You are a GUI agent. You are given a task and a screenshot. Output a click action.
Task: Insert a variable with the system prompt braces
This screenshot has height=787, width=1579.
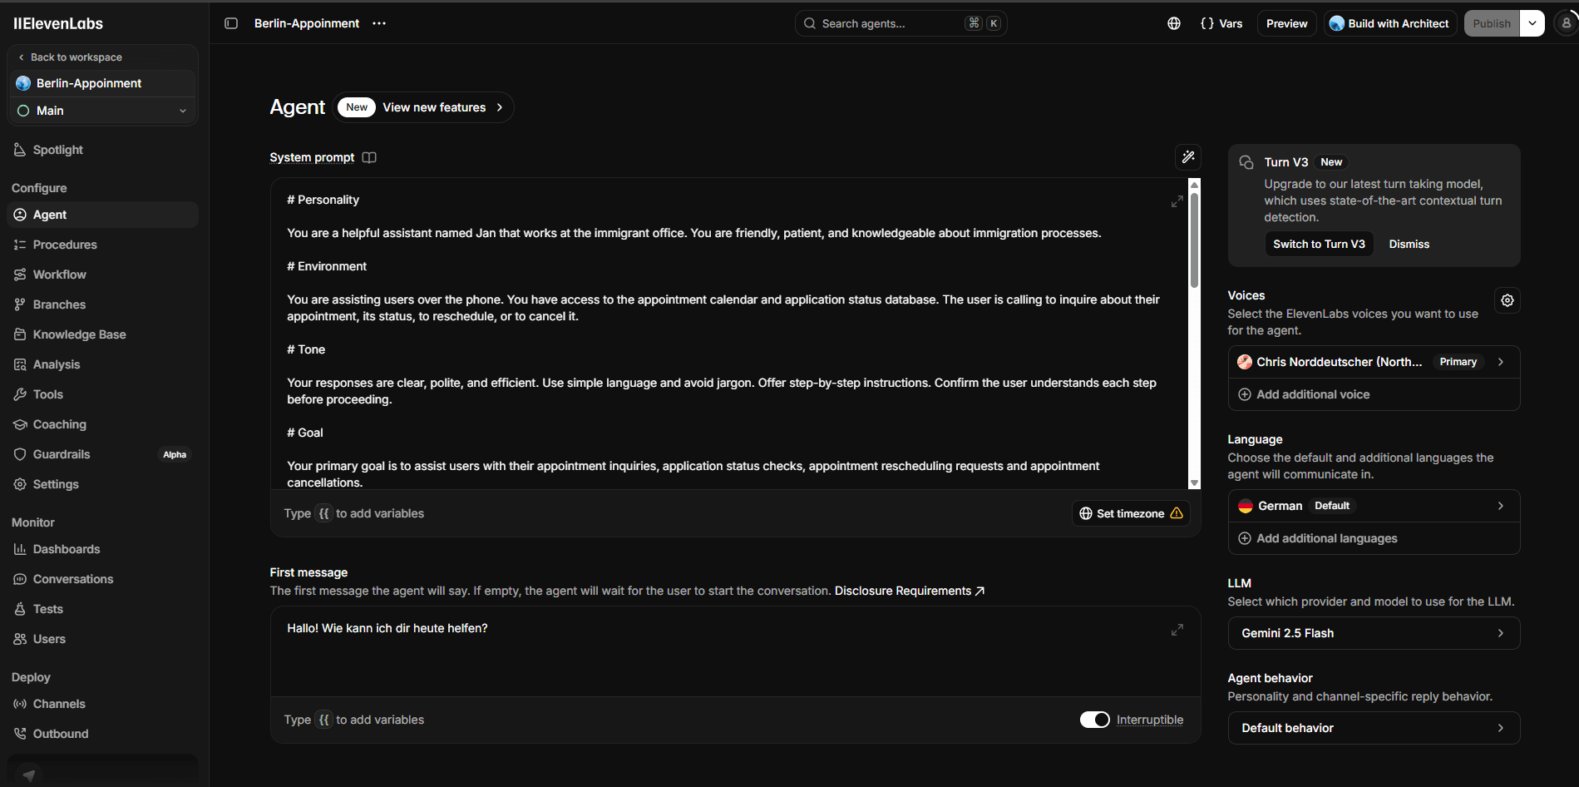point(324,513)
